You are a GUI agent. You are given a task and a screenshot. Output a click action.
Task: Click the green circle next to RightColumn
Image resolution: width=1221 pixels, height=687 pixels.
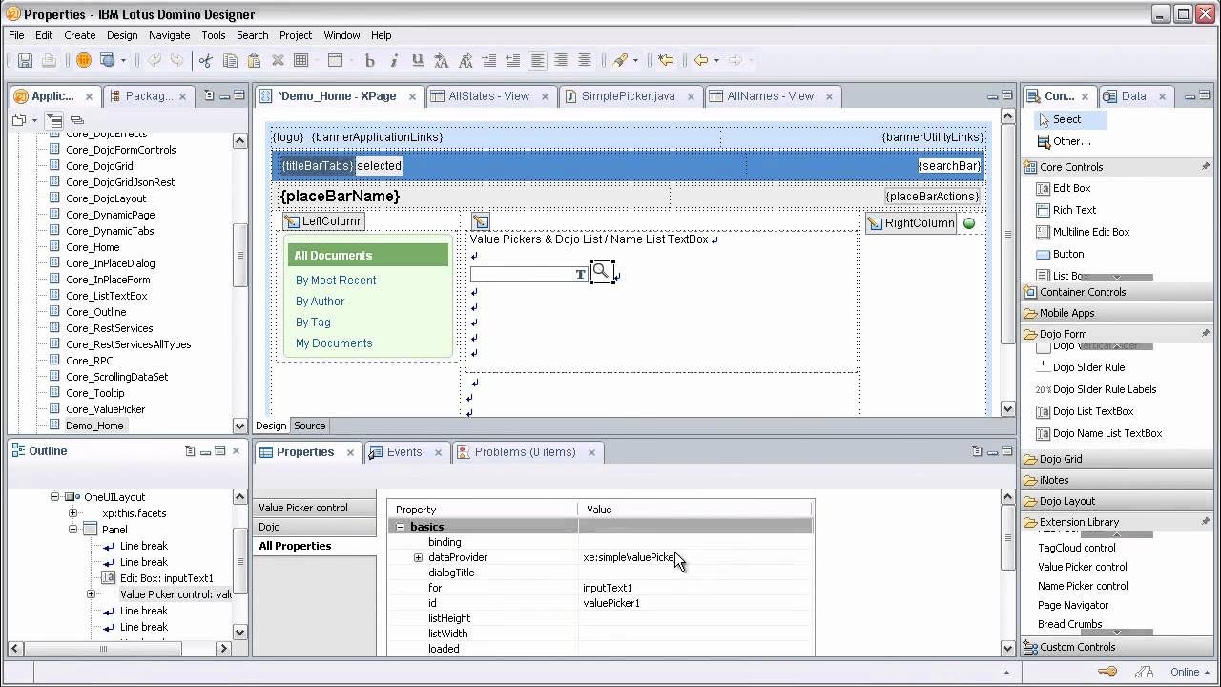[x=969, y=223]
